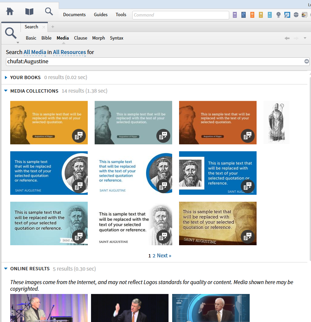Open online result with grey-suited speaker
Viewport: 311px width, 322px height.
tap(49, 308)
